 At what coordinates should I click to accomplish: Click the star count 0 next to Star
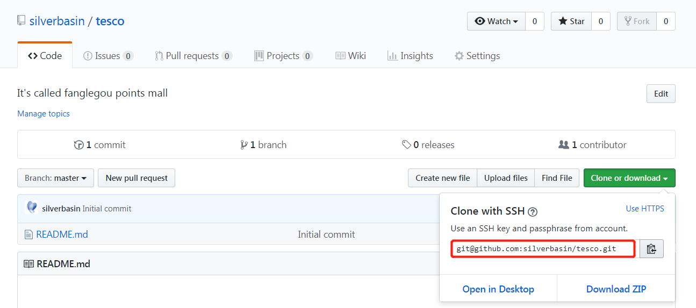click(x=600, y=21)
